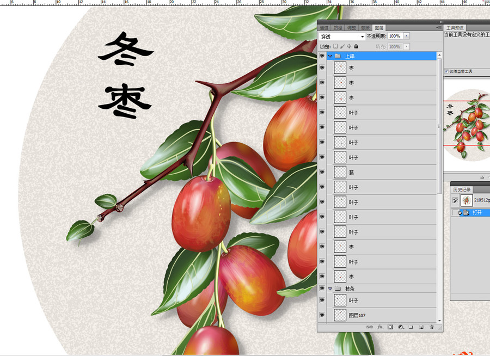Click layers panel scrollbar up arrow

440,55
